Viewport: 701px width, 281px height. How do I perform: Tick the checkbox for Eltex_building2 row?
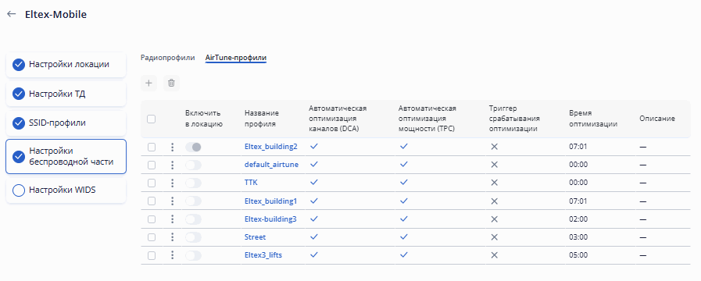pos(152,147)
